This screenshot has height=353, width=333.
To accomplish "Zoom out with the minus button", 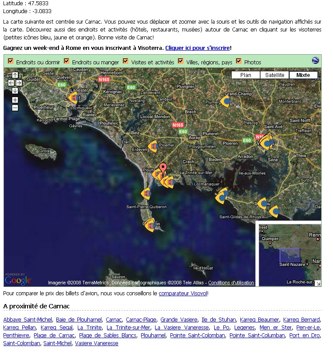I will pos(15,108).
